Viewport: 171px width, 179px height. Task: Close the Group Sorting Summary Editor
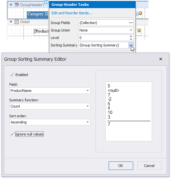[161, 59]
